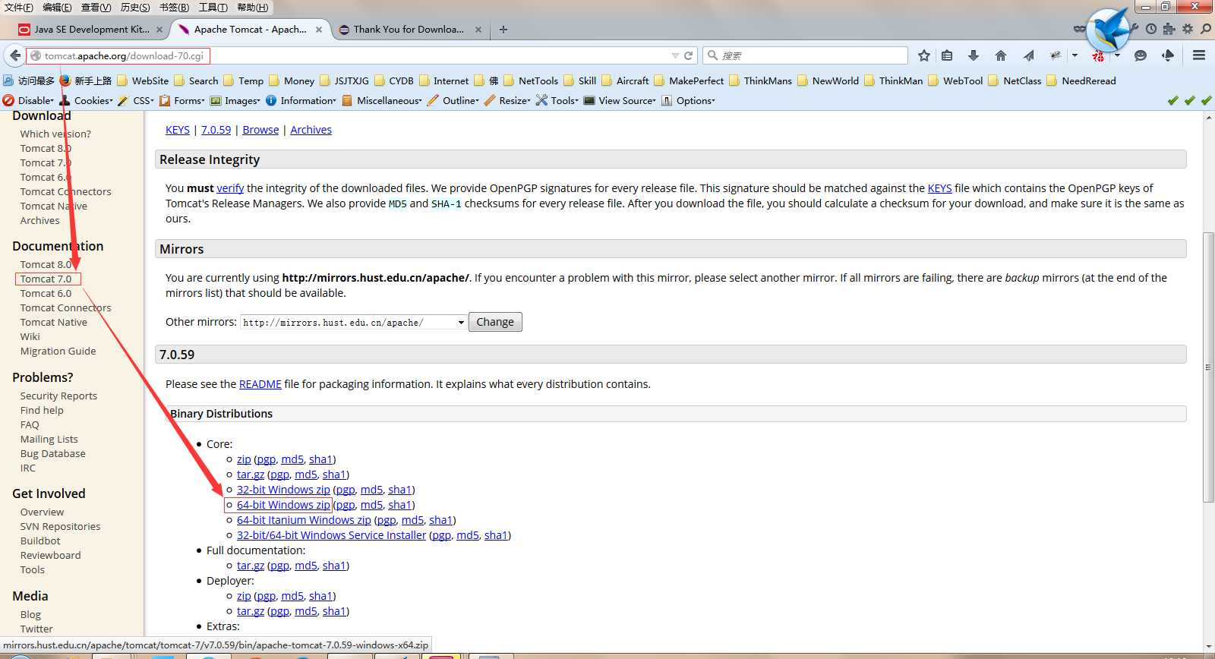The width and height of the screenshot is (1215, 659).
Task: Click the clock history icon near window top
Action: coord(1151,29)
